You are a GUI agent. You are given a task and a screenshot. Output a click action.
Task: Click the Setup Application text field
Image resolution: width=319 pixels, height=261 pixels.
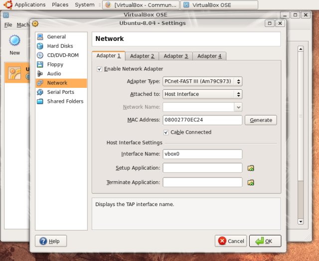[202, 168]
